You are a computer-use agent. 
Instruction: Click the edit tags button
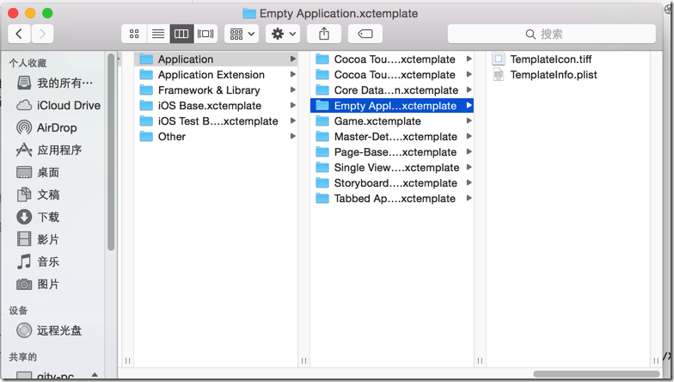365,34
